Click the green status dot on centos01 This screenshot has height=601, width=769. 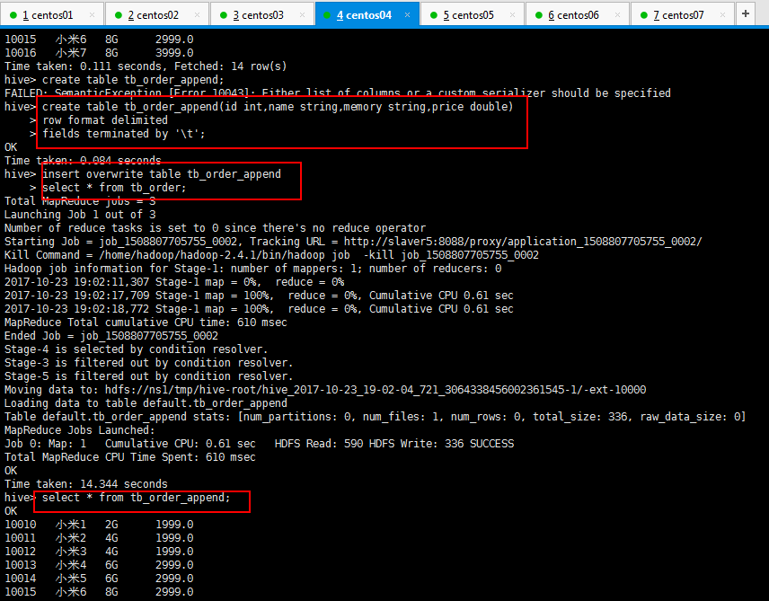13,15
